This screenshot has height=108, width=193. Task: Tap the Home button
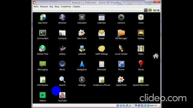click(x=156, y=56)
